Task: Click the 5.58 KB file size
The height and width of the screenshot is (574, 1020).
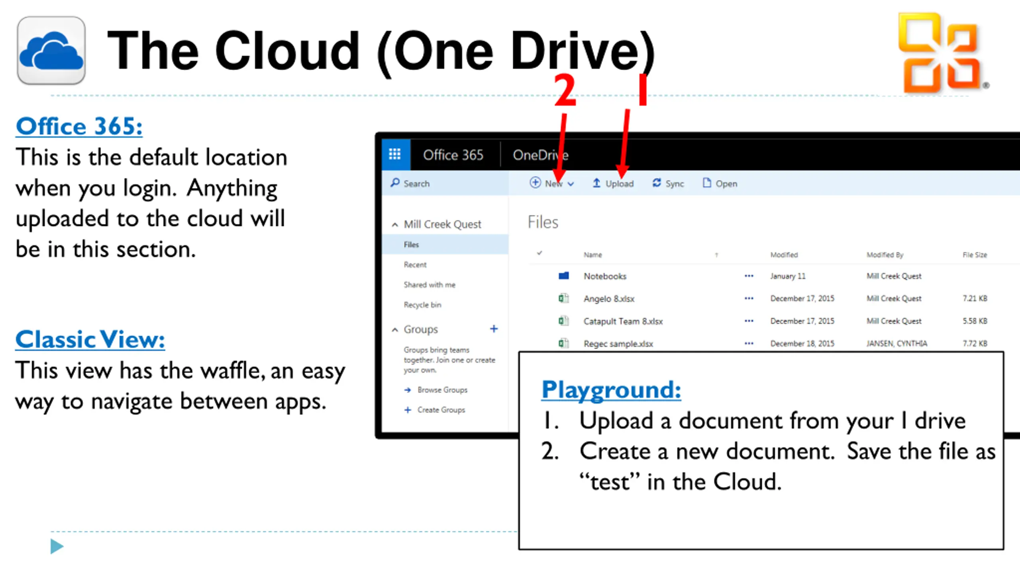Action: pyautogui.click(x=975, y=321)
